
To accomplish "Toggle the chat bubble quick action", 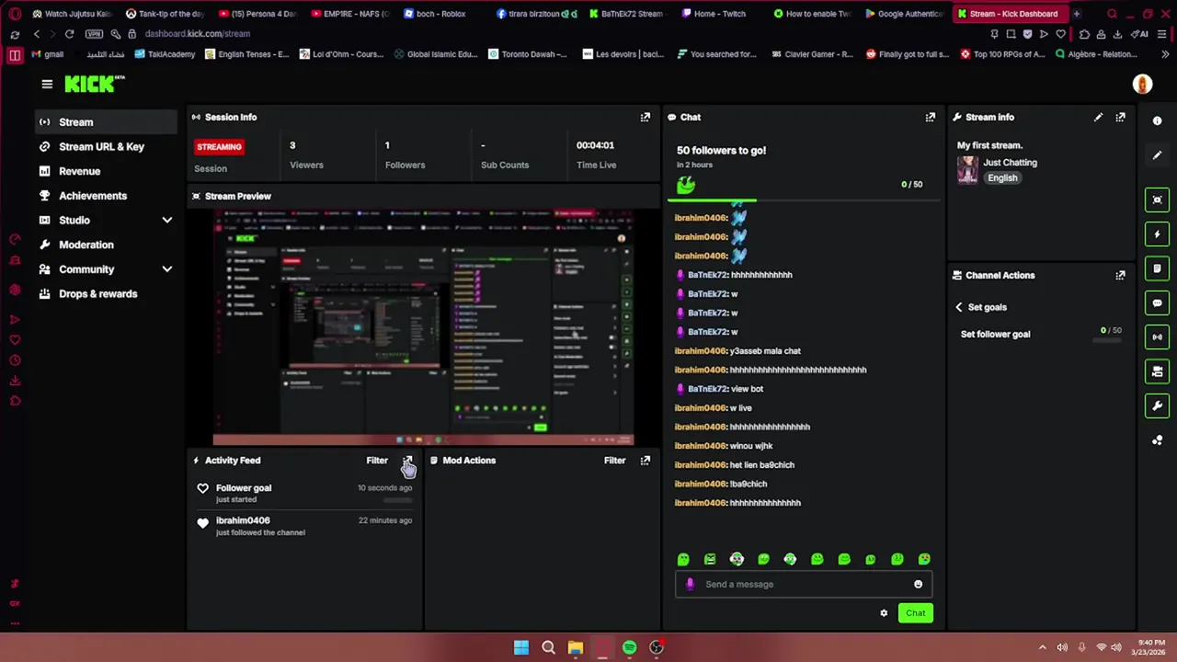I will point(1157,302).
